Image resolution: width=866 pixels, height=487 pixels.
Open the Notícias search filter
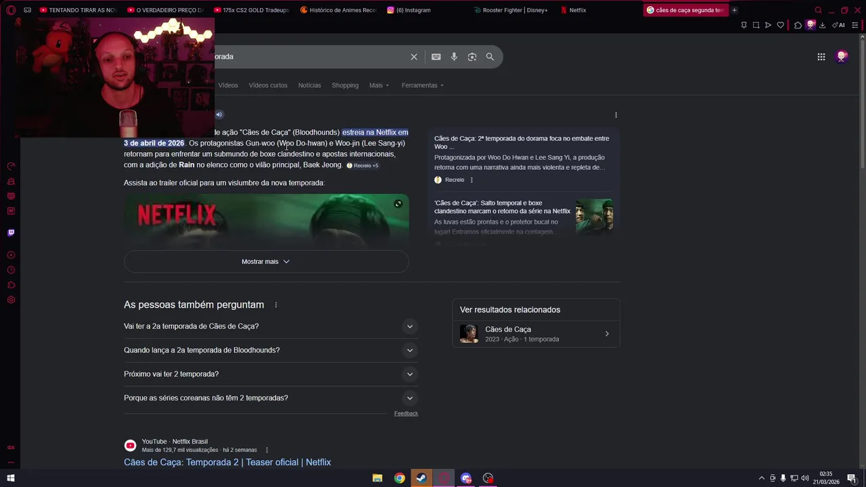point(309,85)
